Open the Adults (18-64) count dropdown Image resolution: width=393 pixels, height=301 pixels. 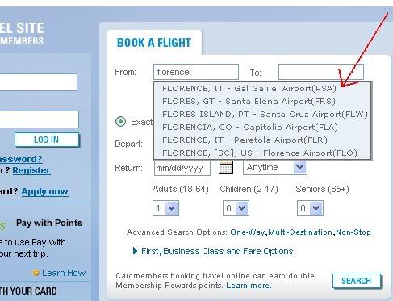point(165,208)
